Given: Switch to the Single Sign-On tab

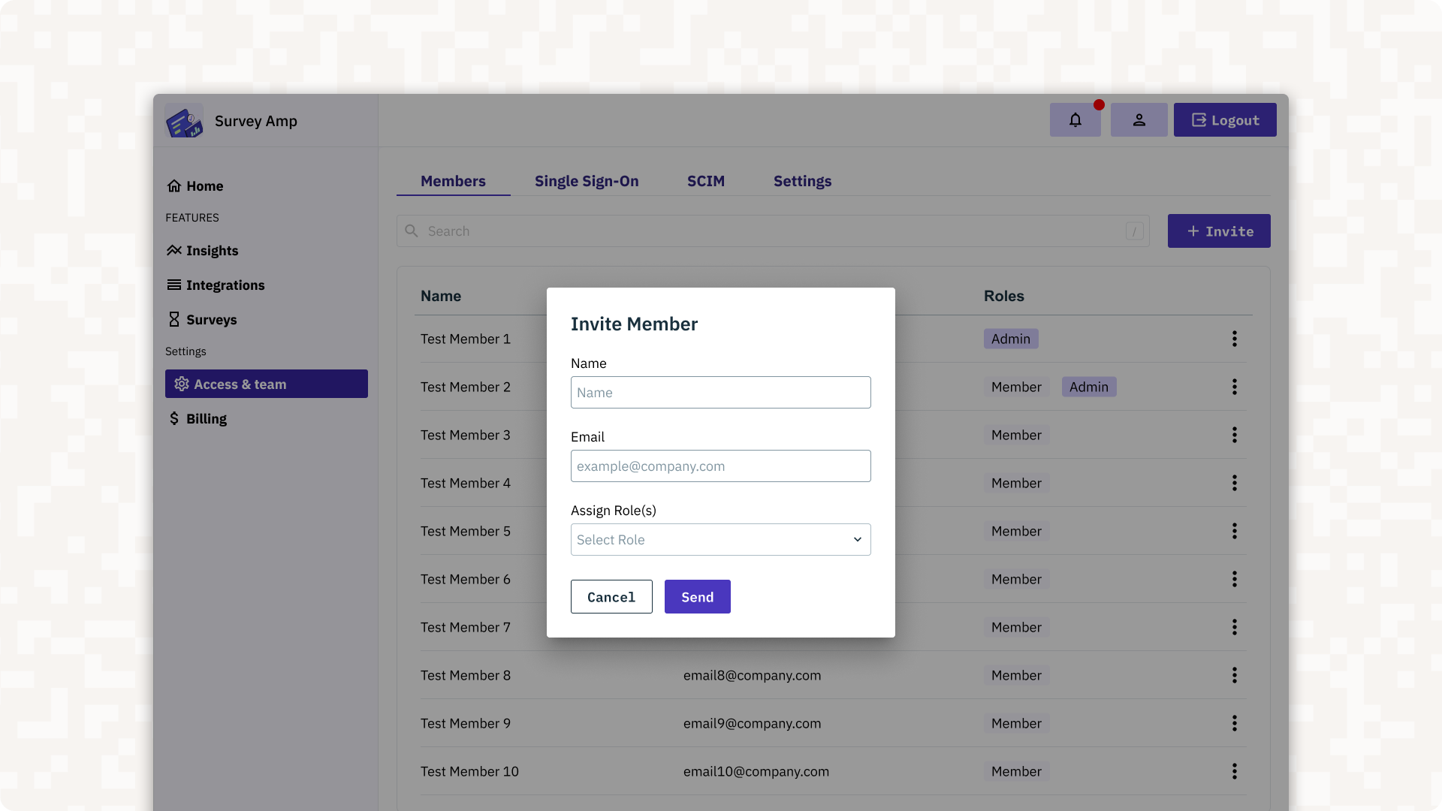Looking at the screenshot, I should coord(587,181).
